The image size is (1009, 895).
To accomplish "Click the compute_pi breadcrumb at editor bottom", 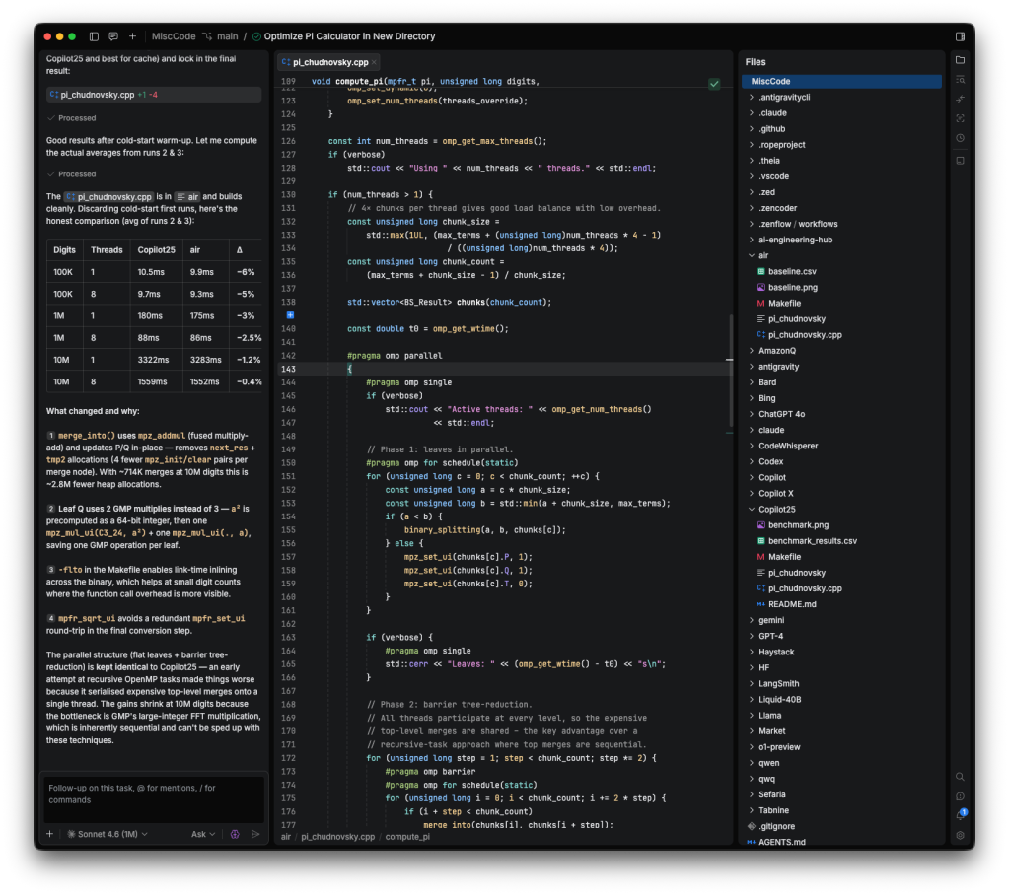I will click(407, 837).
